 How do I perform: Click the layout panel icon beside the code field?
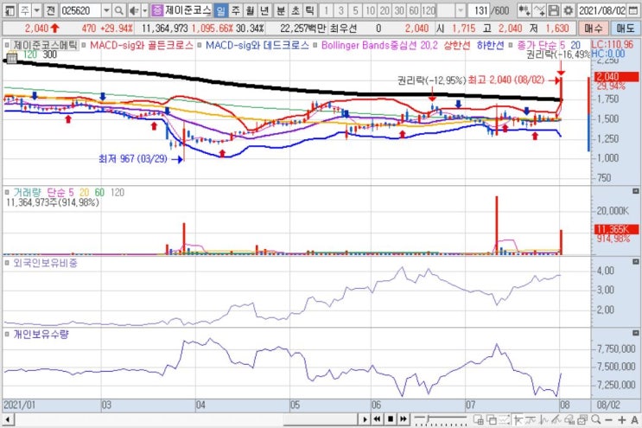click(x=9, y=10)
